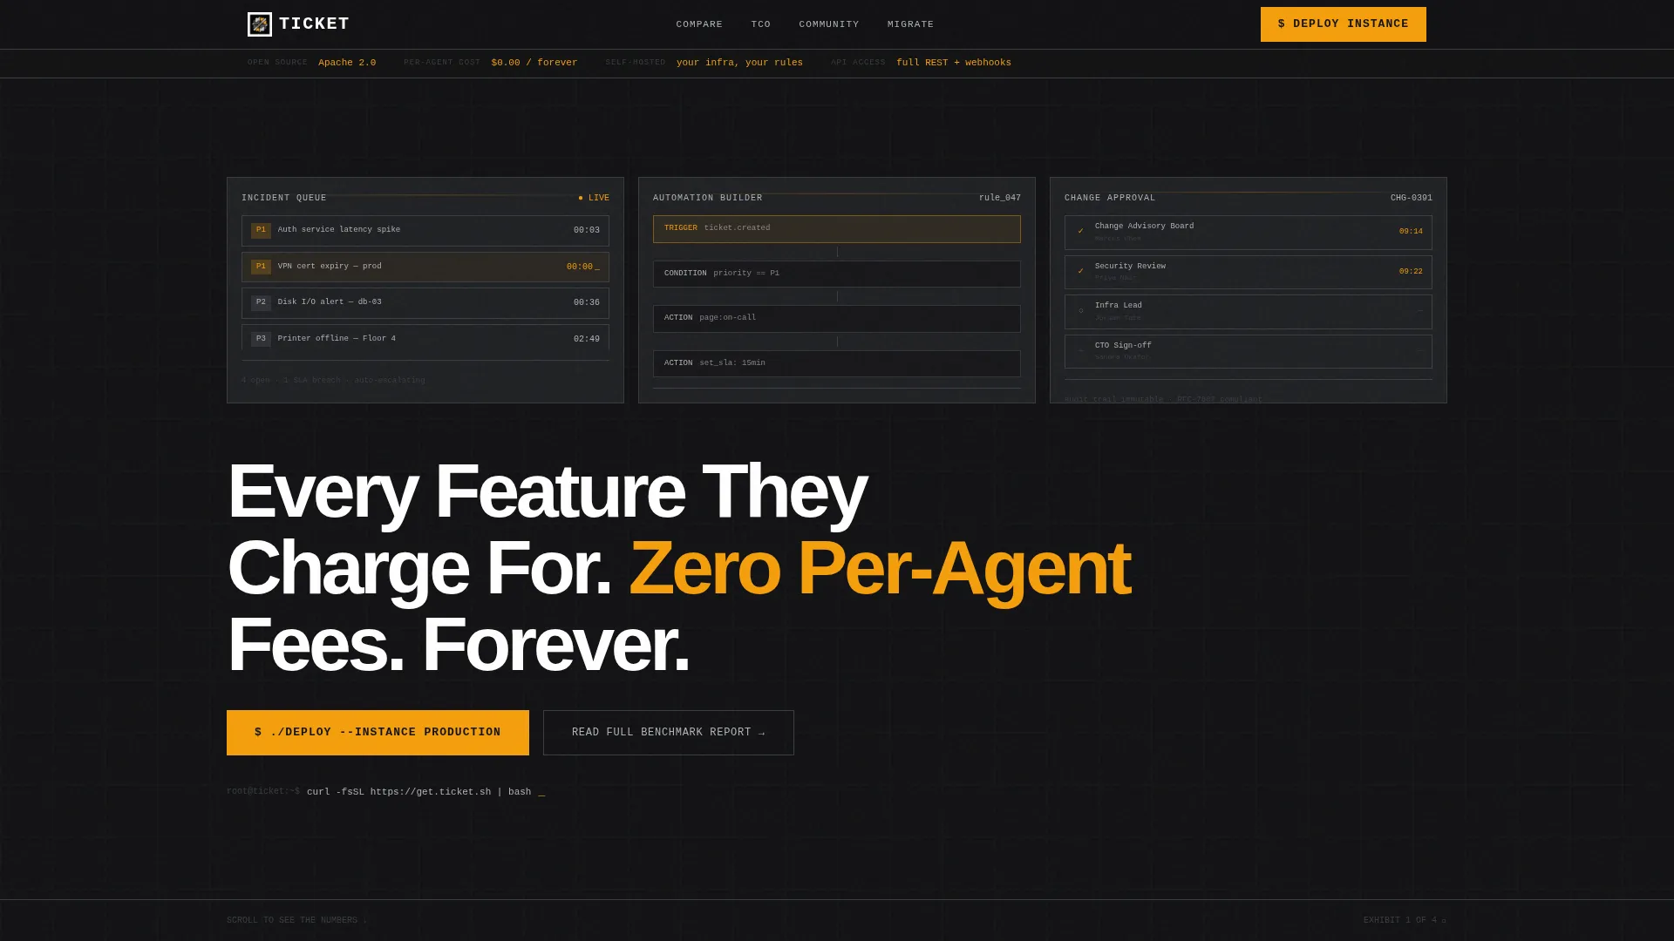Click the 02:49 incident timer
This screenshot has height=941, width=1674.
pyautogui.click(x=586, y=339)
